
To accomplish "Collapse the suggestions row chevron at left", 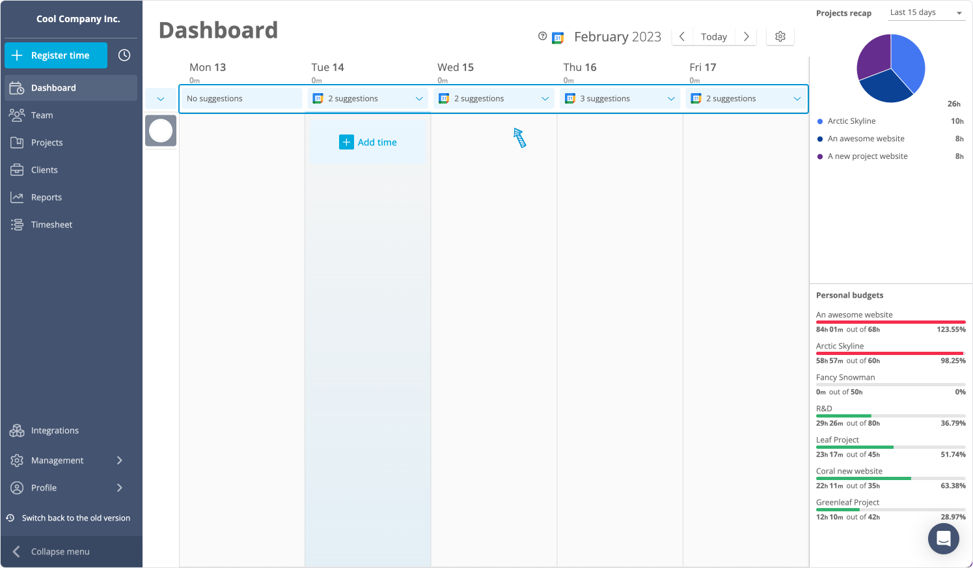I will point(161,99).
